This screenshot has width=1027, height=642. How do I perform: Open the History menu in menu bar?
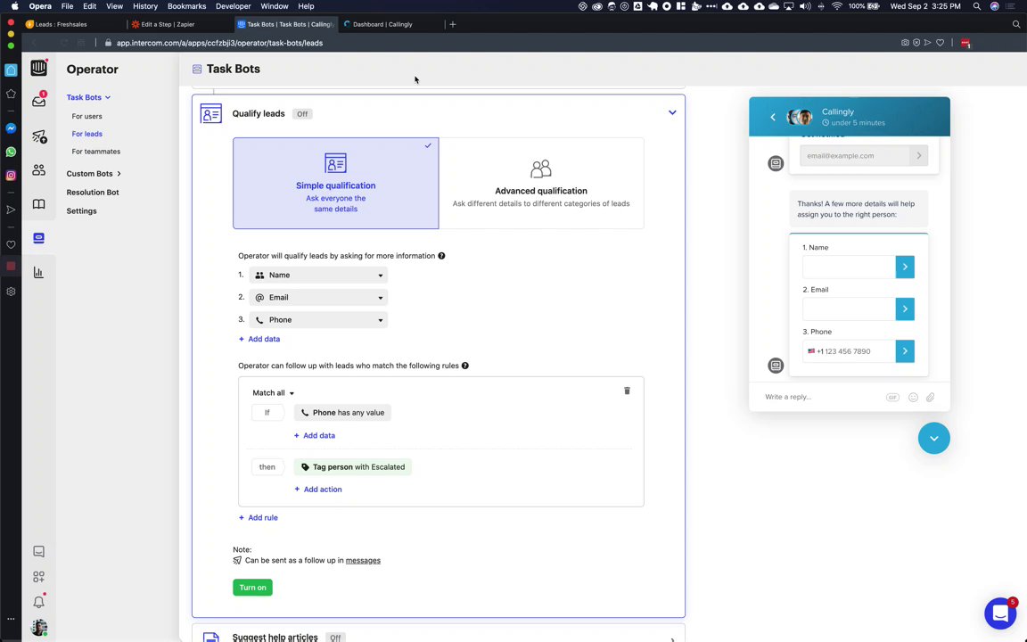tap(144, 6)
